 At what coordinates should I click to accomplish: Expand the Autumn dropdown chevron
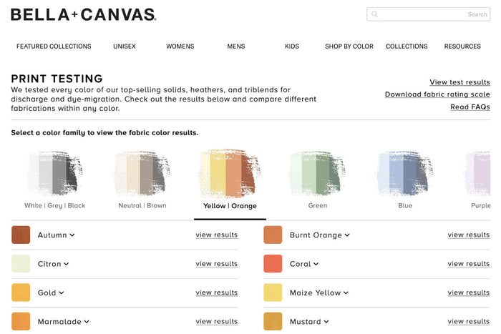[72, 235]
